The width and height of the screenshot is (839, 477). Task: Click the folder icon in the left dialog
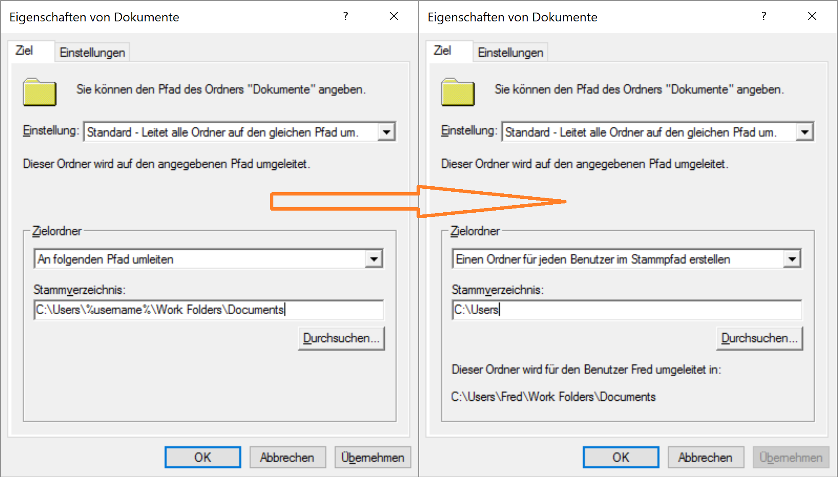click(40, 92)
